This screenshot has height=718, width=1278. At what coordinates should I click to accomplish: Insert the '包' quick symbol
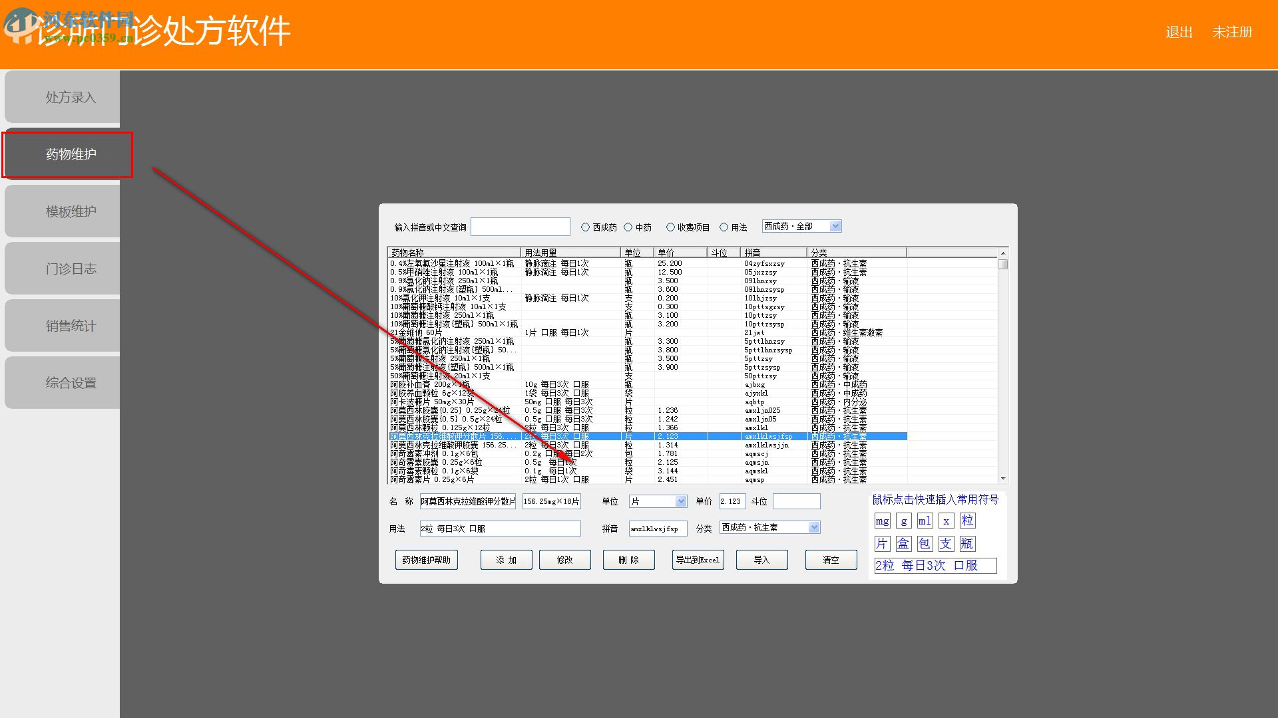coord(925,544)
